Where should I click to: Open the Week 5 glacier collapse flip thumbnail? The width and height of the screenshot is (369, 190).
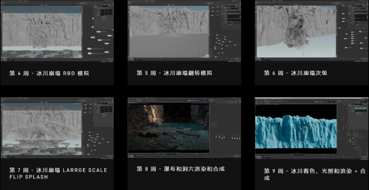click(x=184, y=31)
